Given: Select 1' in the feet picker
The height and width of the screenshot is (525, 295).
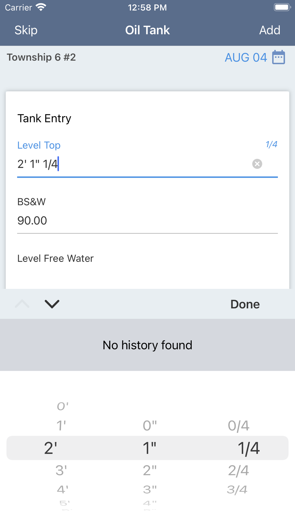Looking at the screenshot, I should [61, 425].
